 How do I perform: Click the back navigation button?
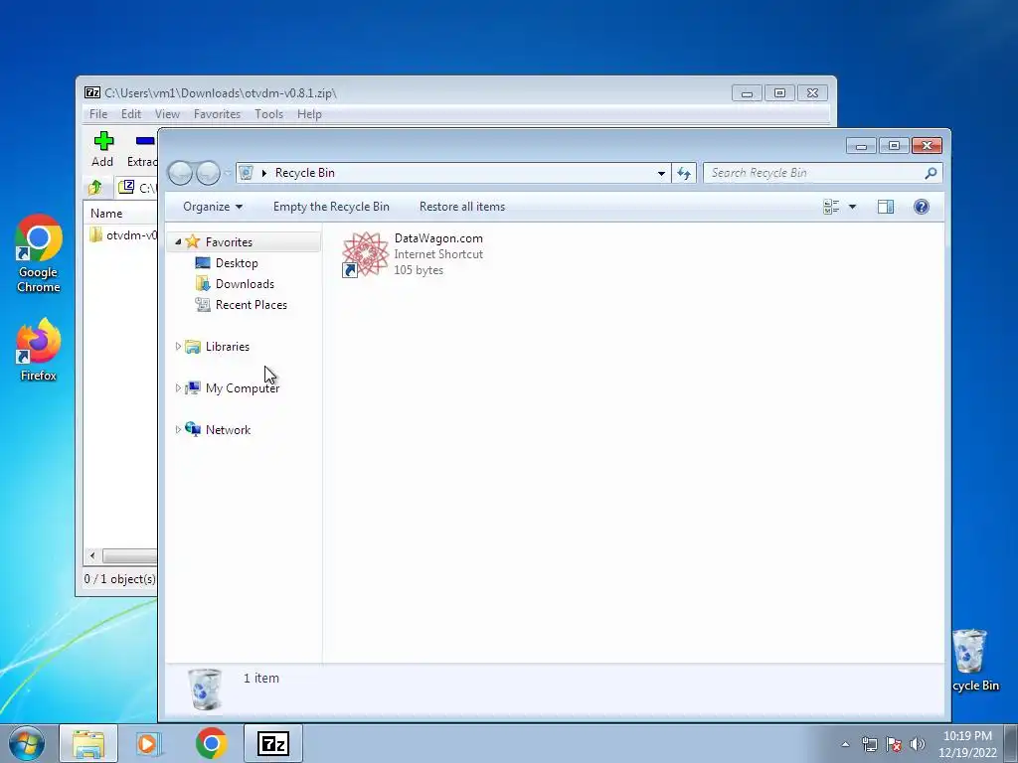(181, 173)
